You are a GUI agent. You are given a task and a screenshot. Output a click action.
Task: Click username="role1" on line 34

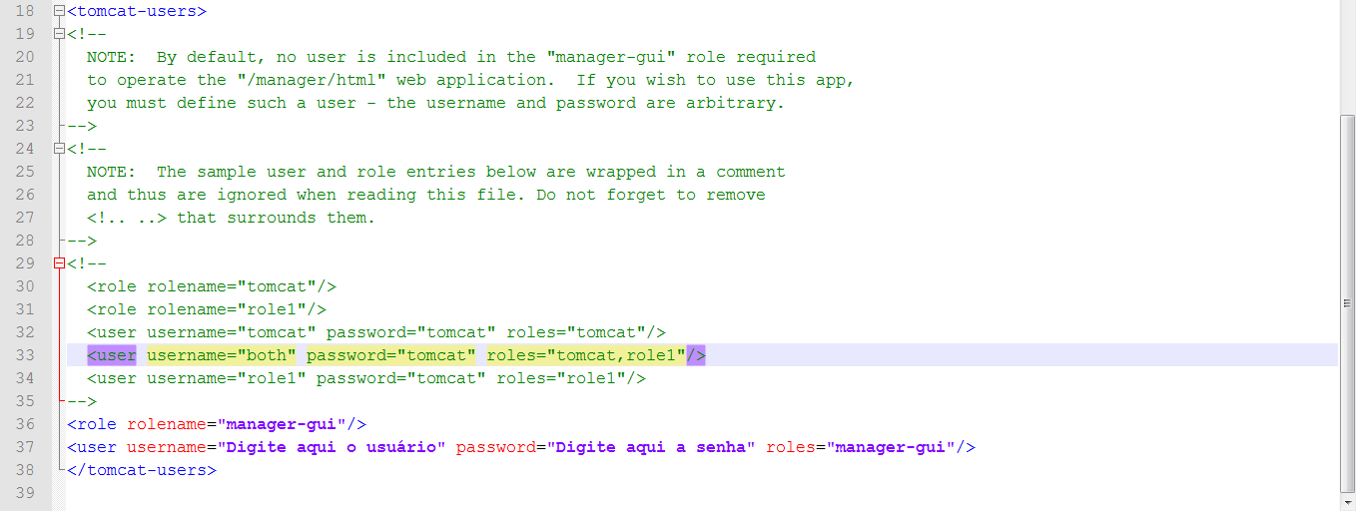(x=227, y=378)
